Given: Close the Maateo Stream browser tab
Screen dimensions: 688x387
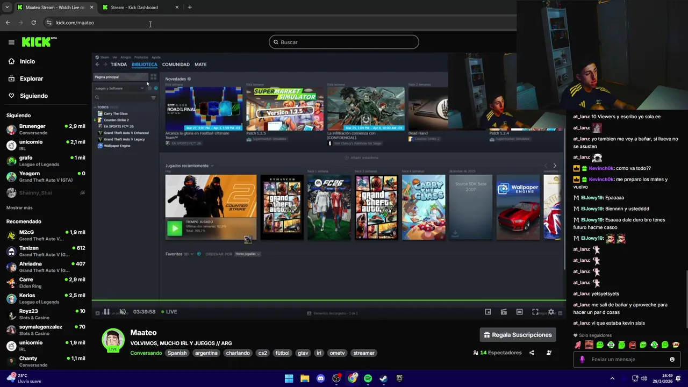Looking at the screenshot, I should 91,7.
